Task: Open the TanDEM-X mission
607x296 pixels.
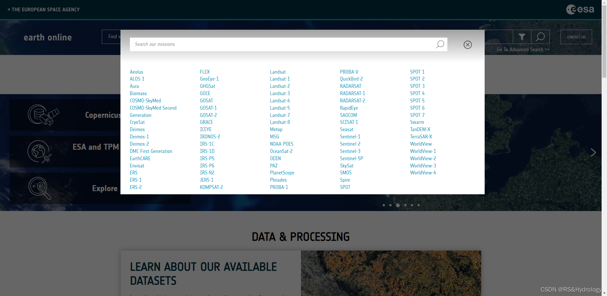Action: [x=420, y=130]
